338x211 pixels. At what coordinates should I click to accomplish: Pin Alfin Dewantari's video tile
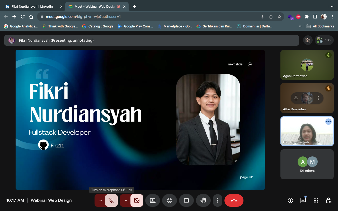tap(296, 98)
